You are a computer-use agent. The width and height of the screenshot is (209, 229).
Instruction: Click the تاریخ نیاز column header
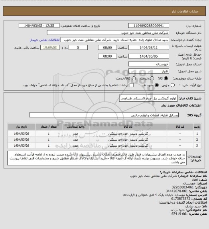pyautogui.click(x=22, y=126)
